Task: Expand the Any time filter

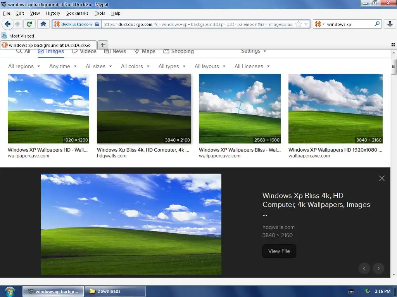Action: [x=63, y=66]
